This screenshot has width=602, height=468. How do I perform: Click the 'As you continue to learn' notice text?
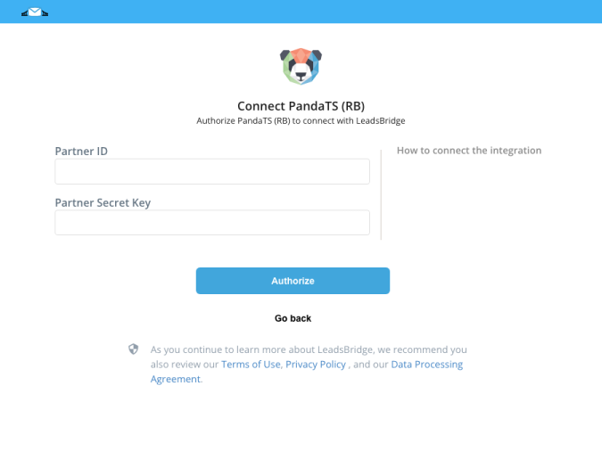[x=309, y=349]
